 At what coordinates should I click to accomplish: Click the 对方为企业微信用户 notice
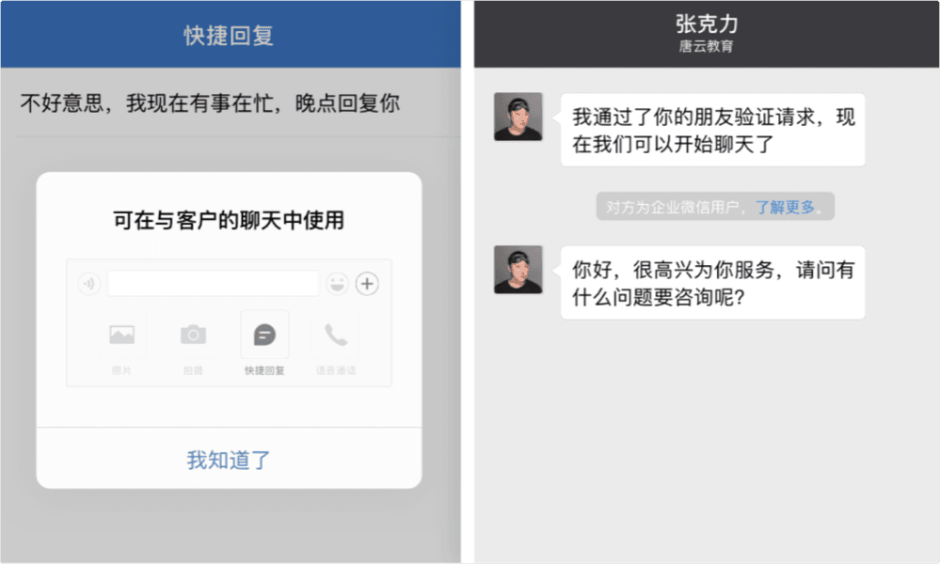715,207
